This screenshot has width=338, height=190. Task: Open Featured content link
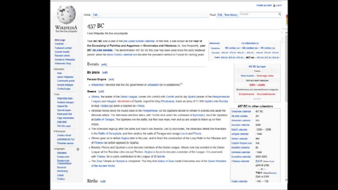click(x=63, y=48)
